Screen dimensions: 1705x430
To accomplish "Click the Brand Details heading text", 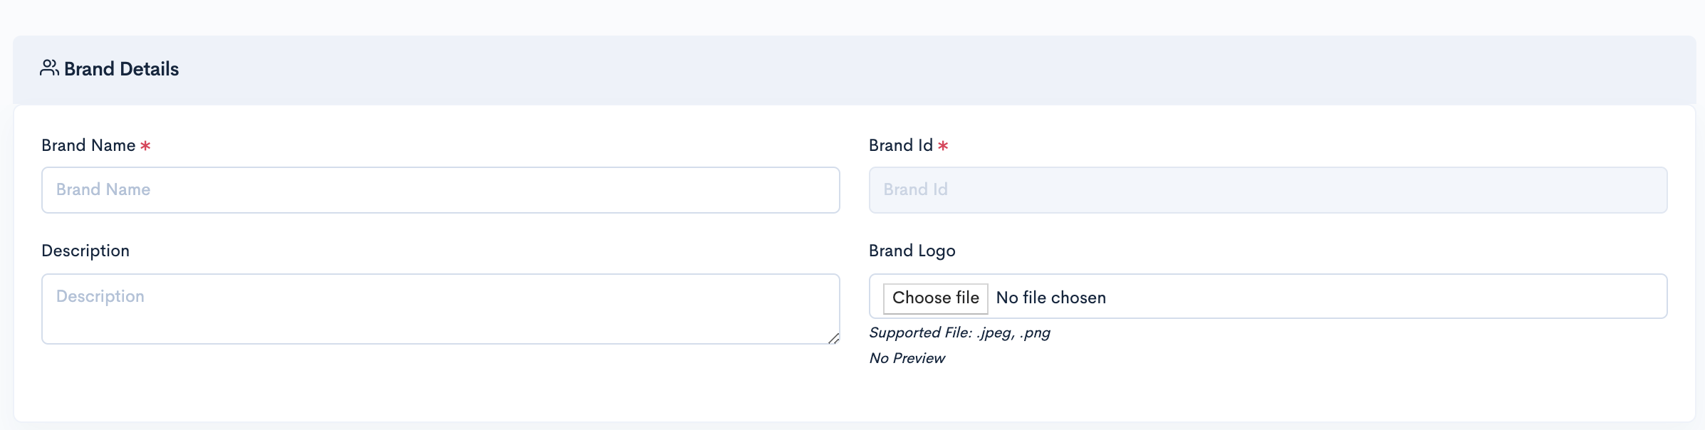I will point(121,69).
